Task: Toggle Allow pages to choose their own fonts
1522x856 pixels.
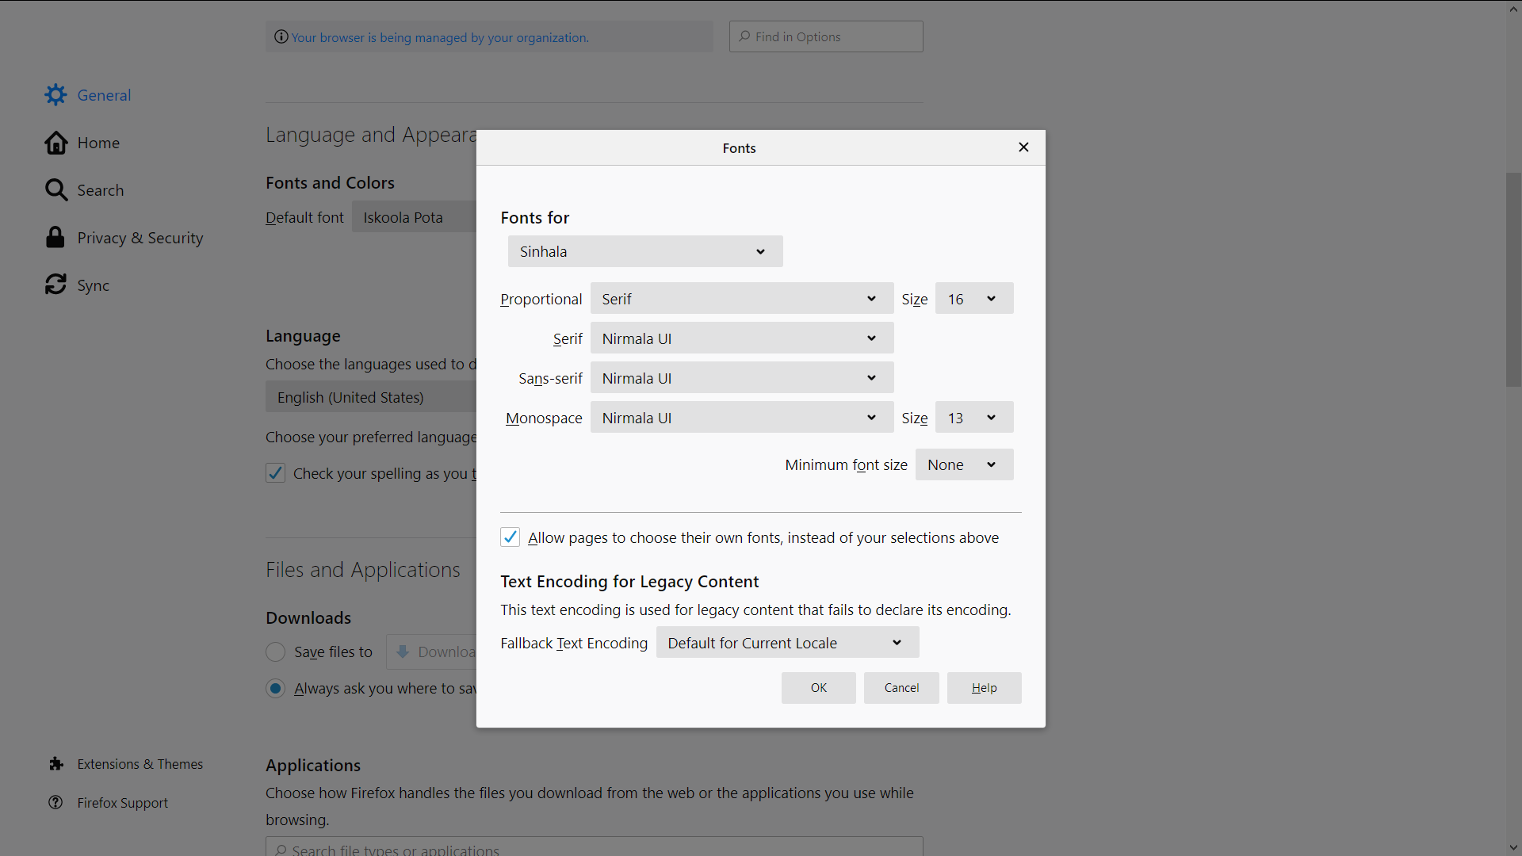Action: [x=510, y=537]
